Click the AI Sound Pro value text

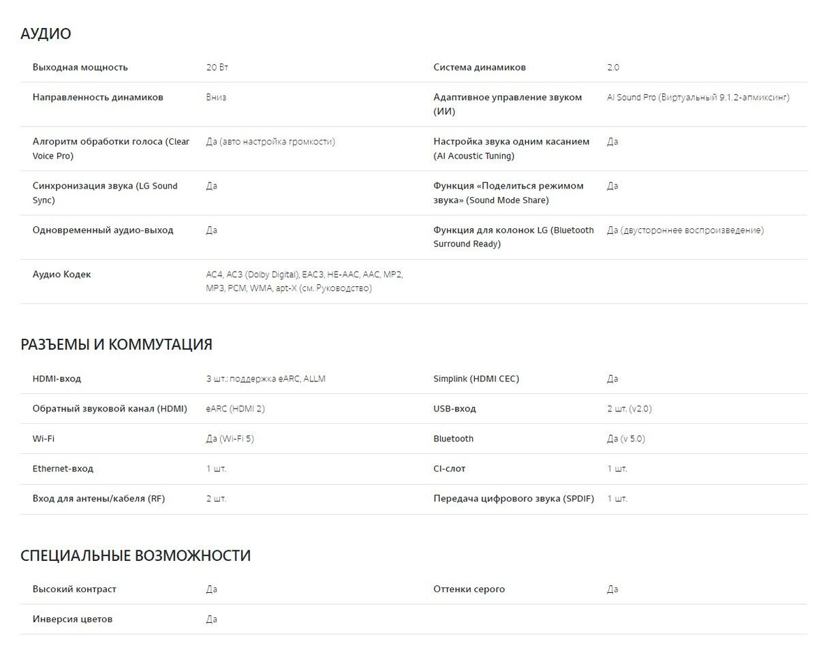click(698, 98)
